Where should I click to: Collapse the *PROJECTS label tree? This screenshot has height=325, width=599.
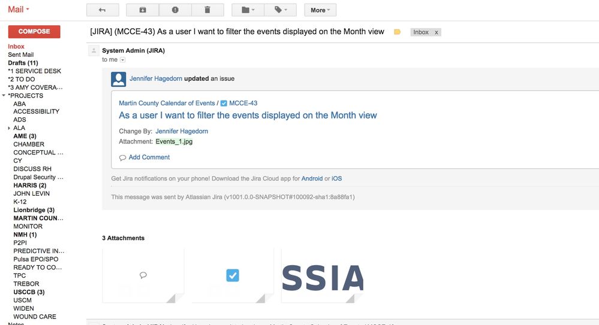(4, 95)
